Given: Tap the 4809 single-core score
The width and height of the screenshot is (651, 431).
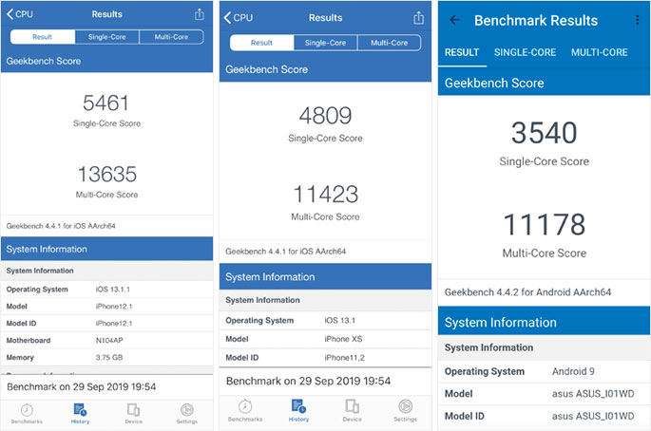Looking at the screenshot, I should [x=325, y=116].
